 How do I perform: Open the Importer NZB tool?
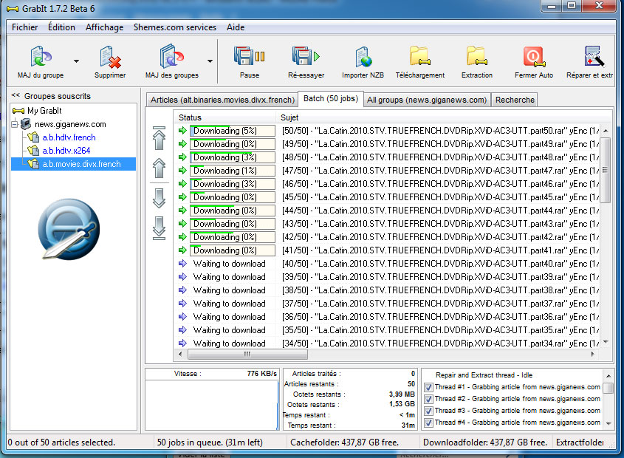363,57
